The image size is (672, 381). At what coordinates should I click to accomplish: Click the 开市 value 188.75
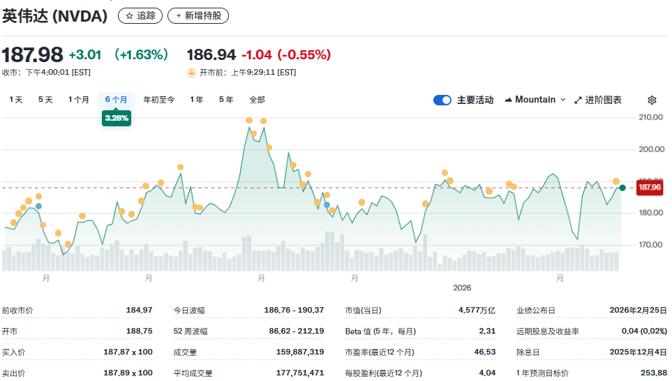[x=140, y=331]
